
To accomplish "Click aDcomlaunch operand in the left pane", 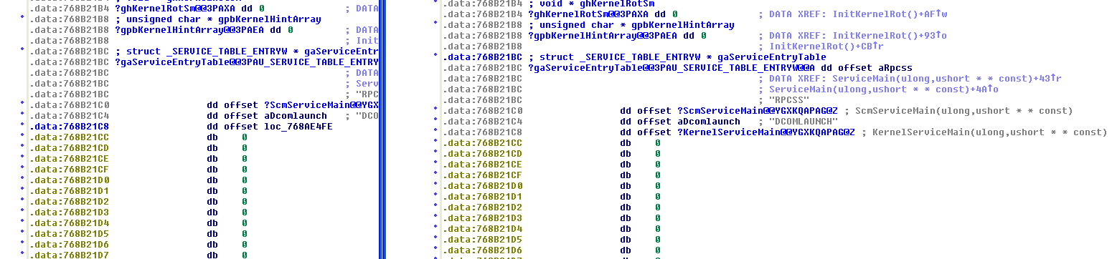I will pyautogui.click(x=296, y=115).
